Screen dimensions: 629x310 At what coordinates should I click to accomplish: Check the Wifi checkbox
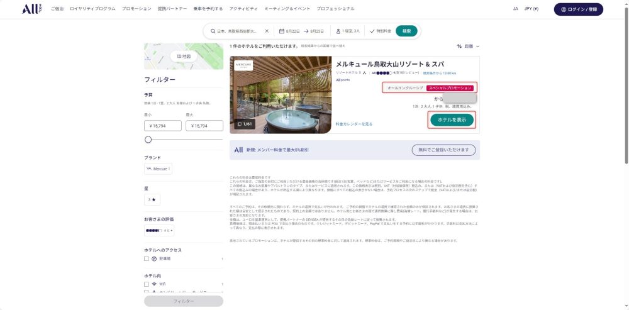tap(147, 284)
